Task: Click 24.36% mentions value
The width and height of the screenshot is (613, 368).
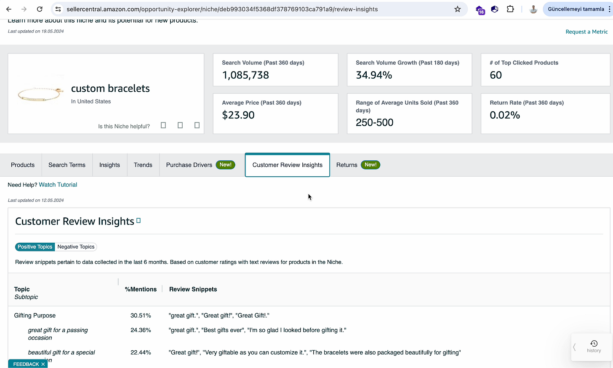Action: click(141, 330)
